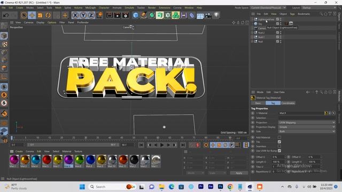Click the coordinate system icon
342x192 pixels.
(x=99, y=15)
